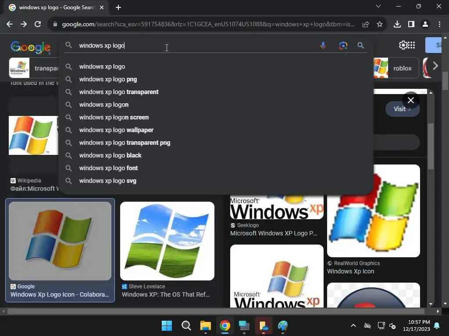This screenshot has height=336, width=449.
Task: Choose first suggestion 'windows xp logo'
Action: pyautogui.click(x=216, y=66)
